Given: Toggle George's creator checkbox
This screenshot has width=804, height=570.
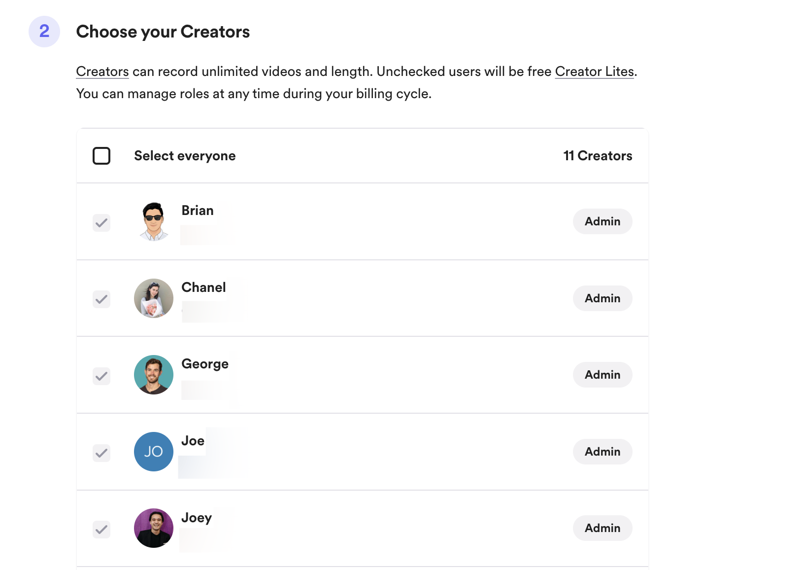Looking at the screenshot, I should click(x=101, y=376).
